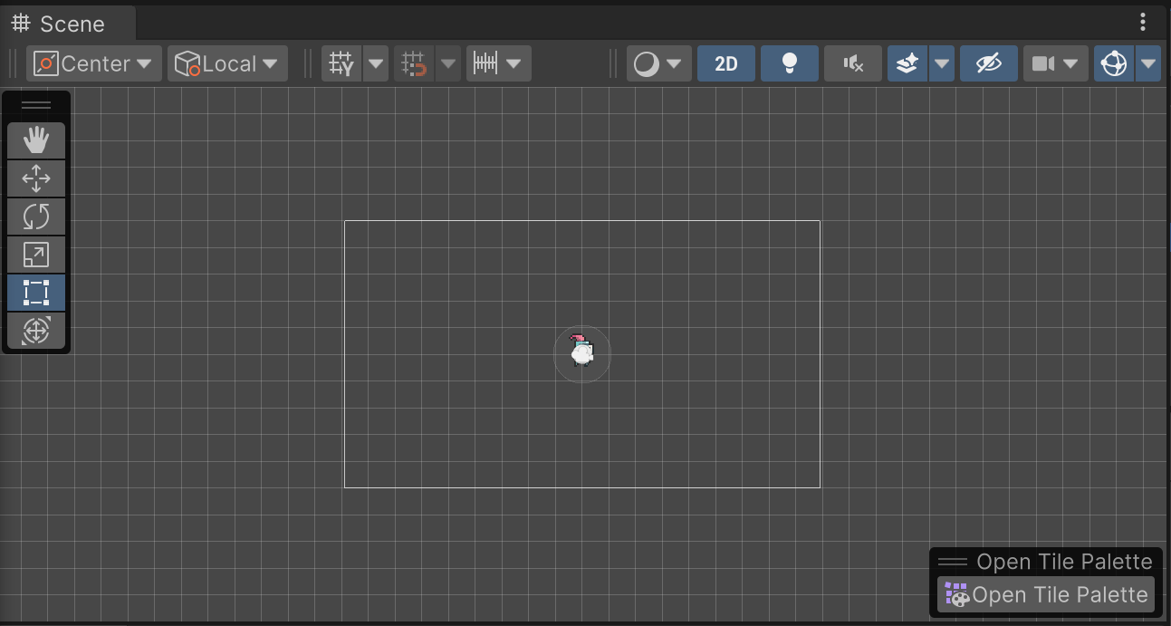Toggle hidden objects visibility eye icon
The height and width of the screenshot is (626, 1171).
pos(989,63)
